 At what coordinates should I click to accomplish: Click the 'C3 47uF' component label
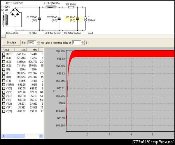[x=71, y=17]
